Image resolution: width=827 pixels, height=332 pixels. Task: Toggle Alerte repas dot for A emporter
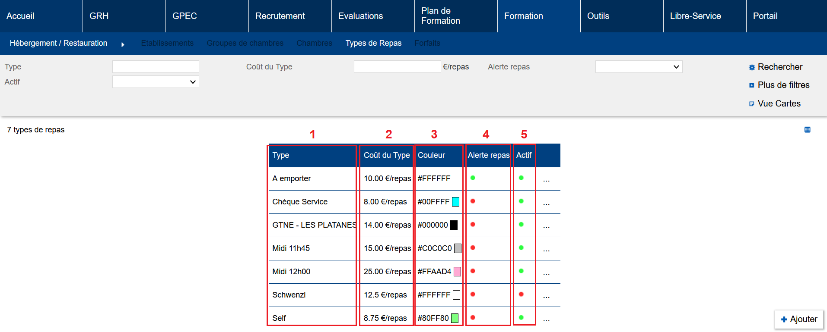(473, 178)
